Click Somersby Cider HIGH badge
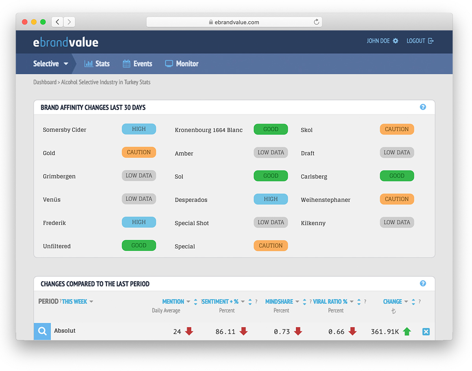The width and height of the screenshot is (472, 371). [x=139, y=129]
